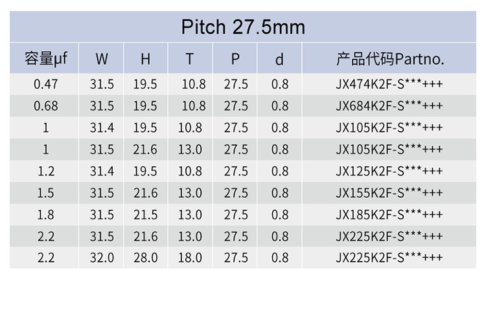Screen dimensions: 486x317
Task: Click the H column header
Action: coord(145,59)
